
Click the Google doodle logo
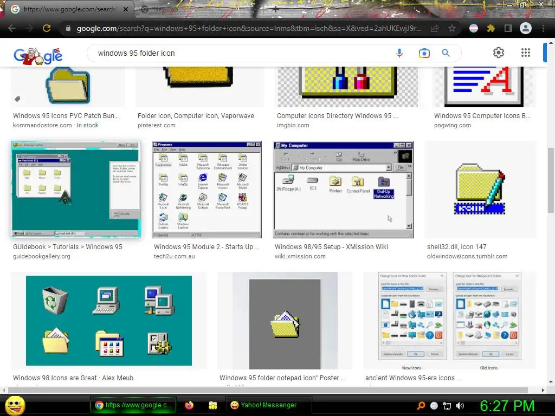coord(38,56)
